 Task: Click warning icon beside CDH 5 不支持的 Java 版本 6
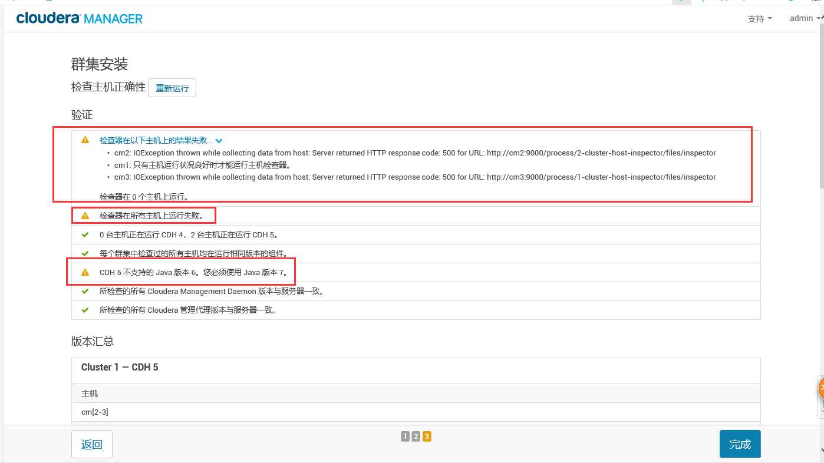[x=85, y=272]
